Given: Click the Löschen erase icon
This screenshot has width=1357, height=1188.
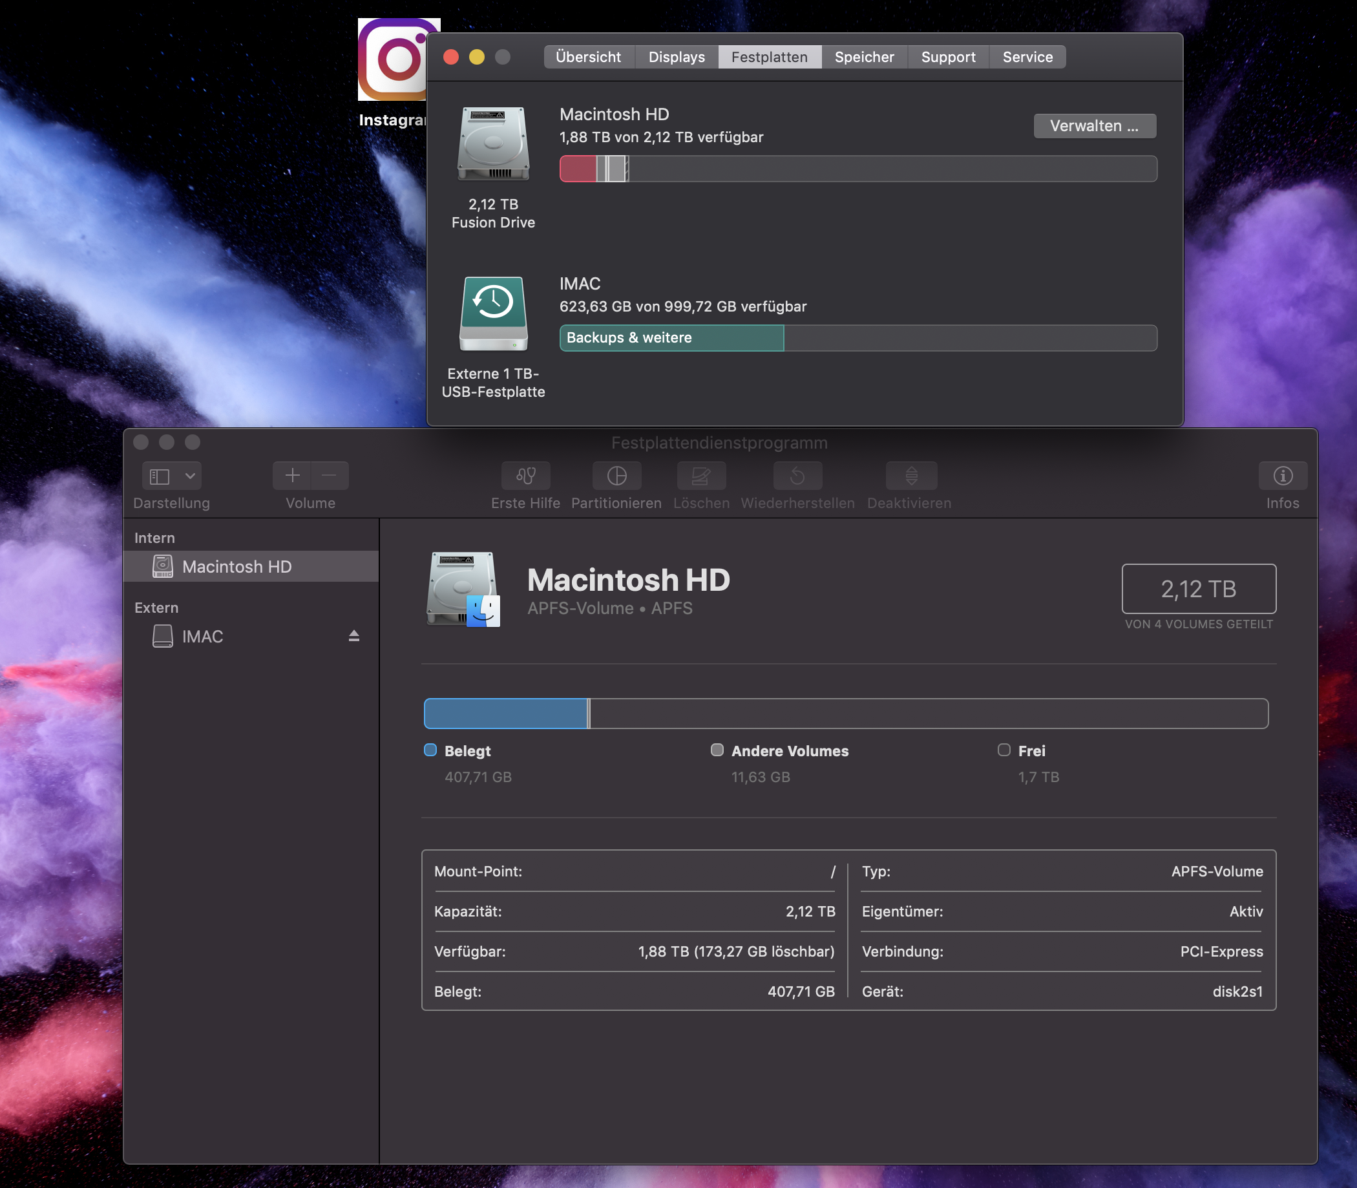Looking at the screenshot, I should [701, 475].
